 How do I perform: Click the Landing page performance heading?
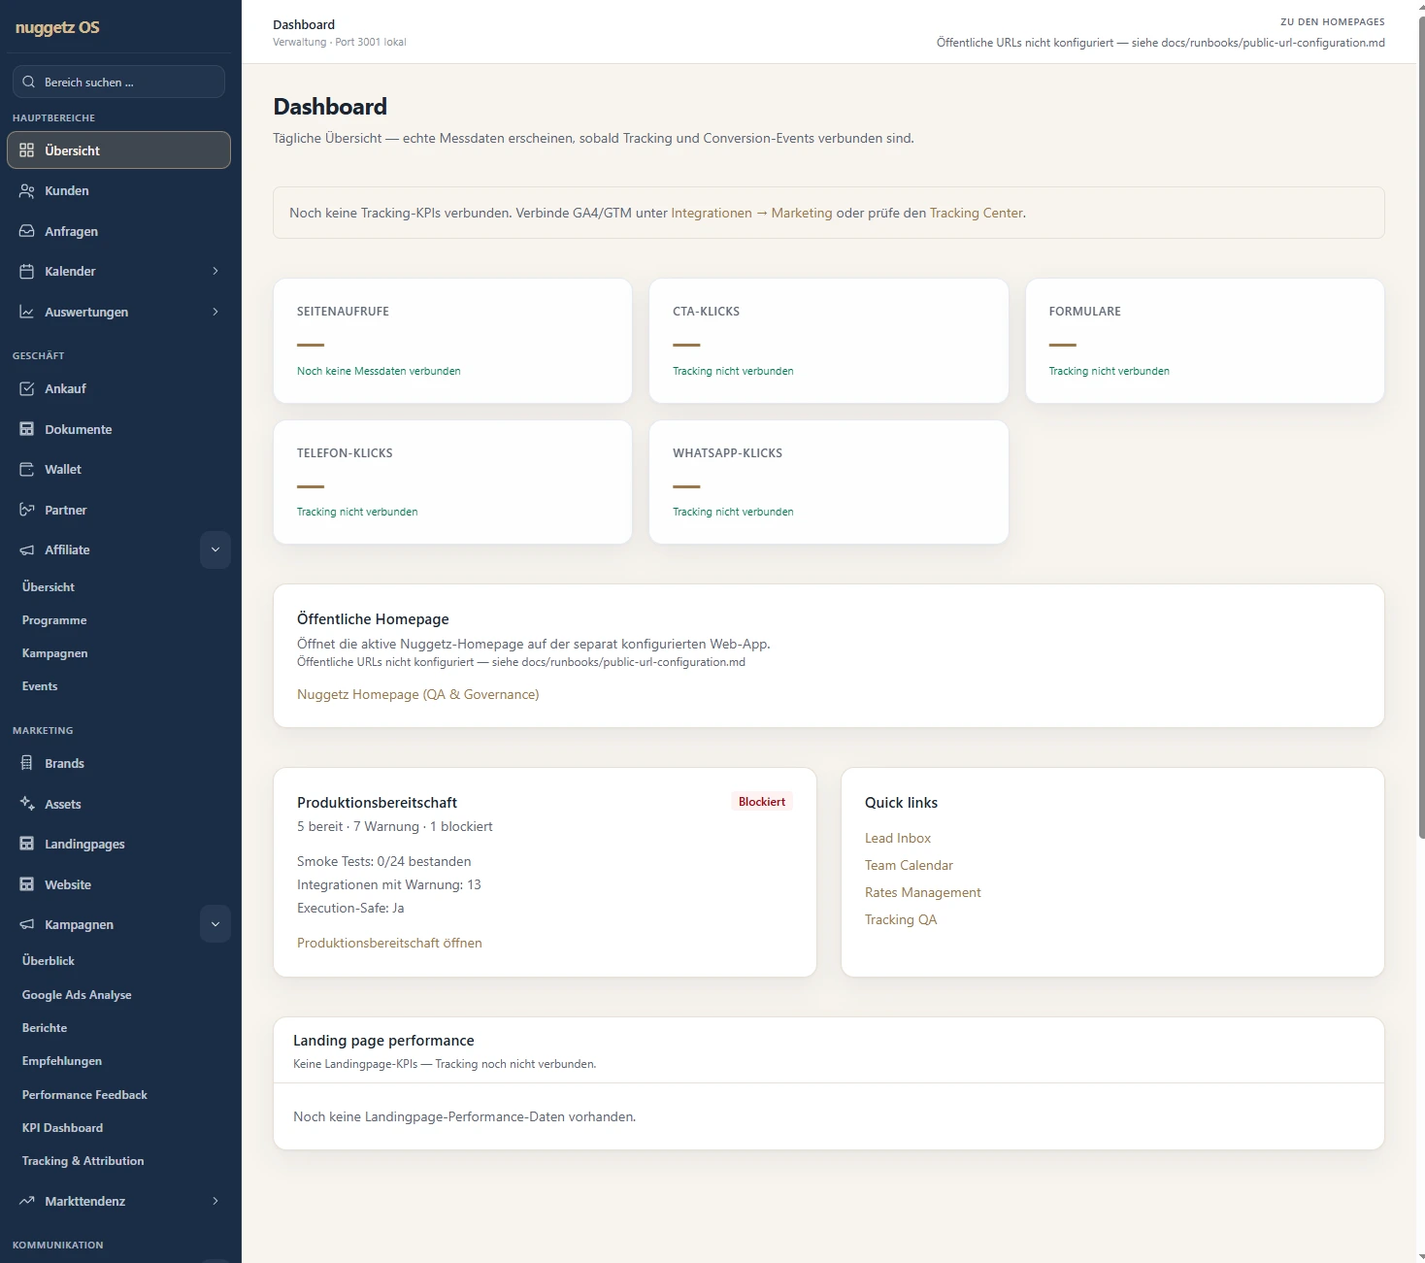click(383, 1040)
